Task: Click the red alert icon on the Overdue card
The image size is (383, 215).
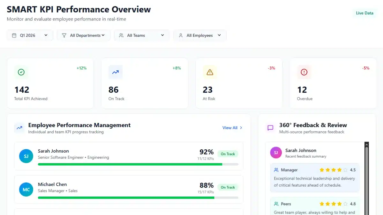Action: [304, 72]
